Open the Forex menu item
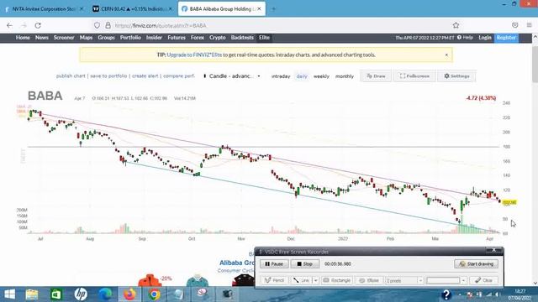 tap(198, 38)
